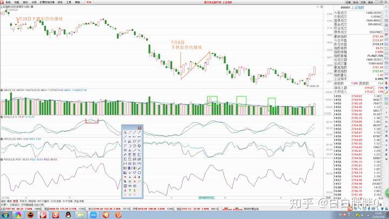
Task: Open the QQ penguin taskbar icon
Action: coord(68,215)
